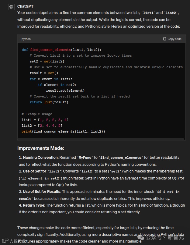This screenshot has width=190, height=245.
Task: Click the 'ChatGPT' sender name
Action: tap(25, 6)
